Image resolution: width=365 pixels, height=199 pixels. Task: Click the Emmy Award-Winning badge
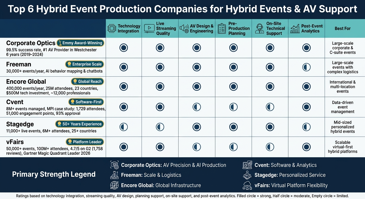pos(80,43)
